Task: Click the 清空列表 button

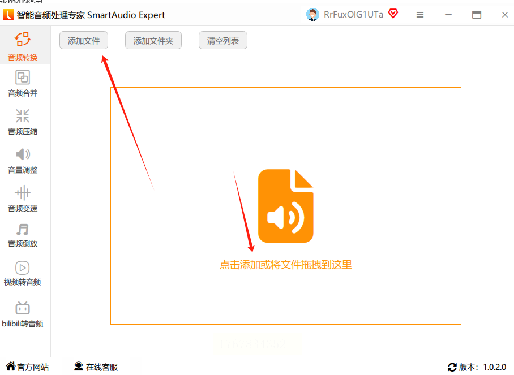Action: click(223, 40)
